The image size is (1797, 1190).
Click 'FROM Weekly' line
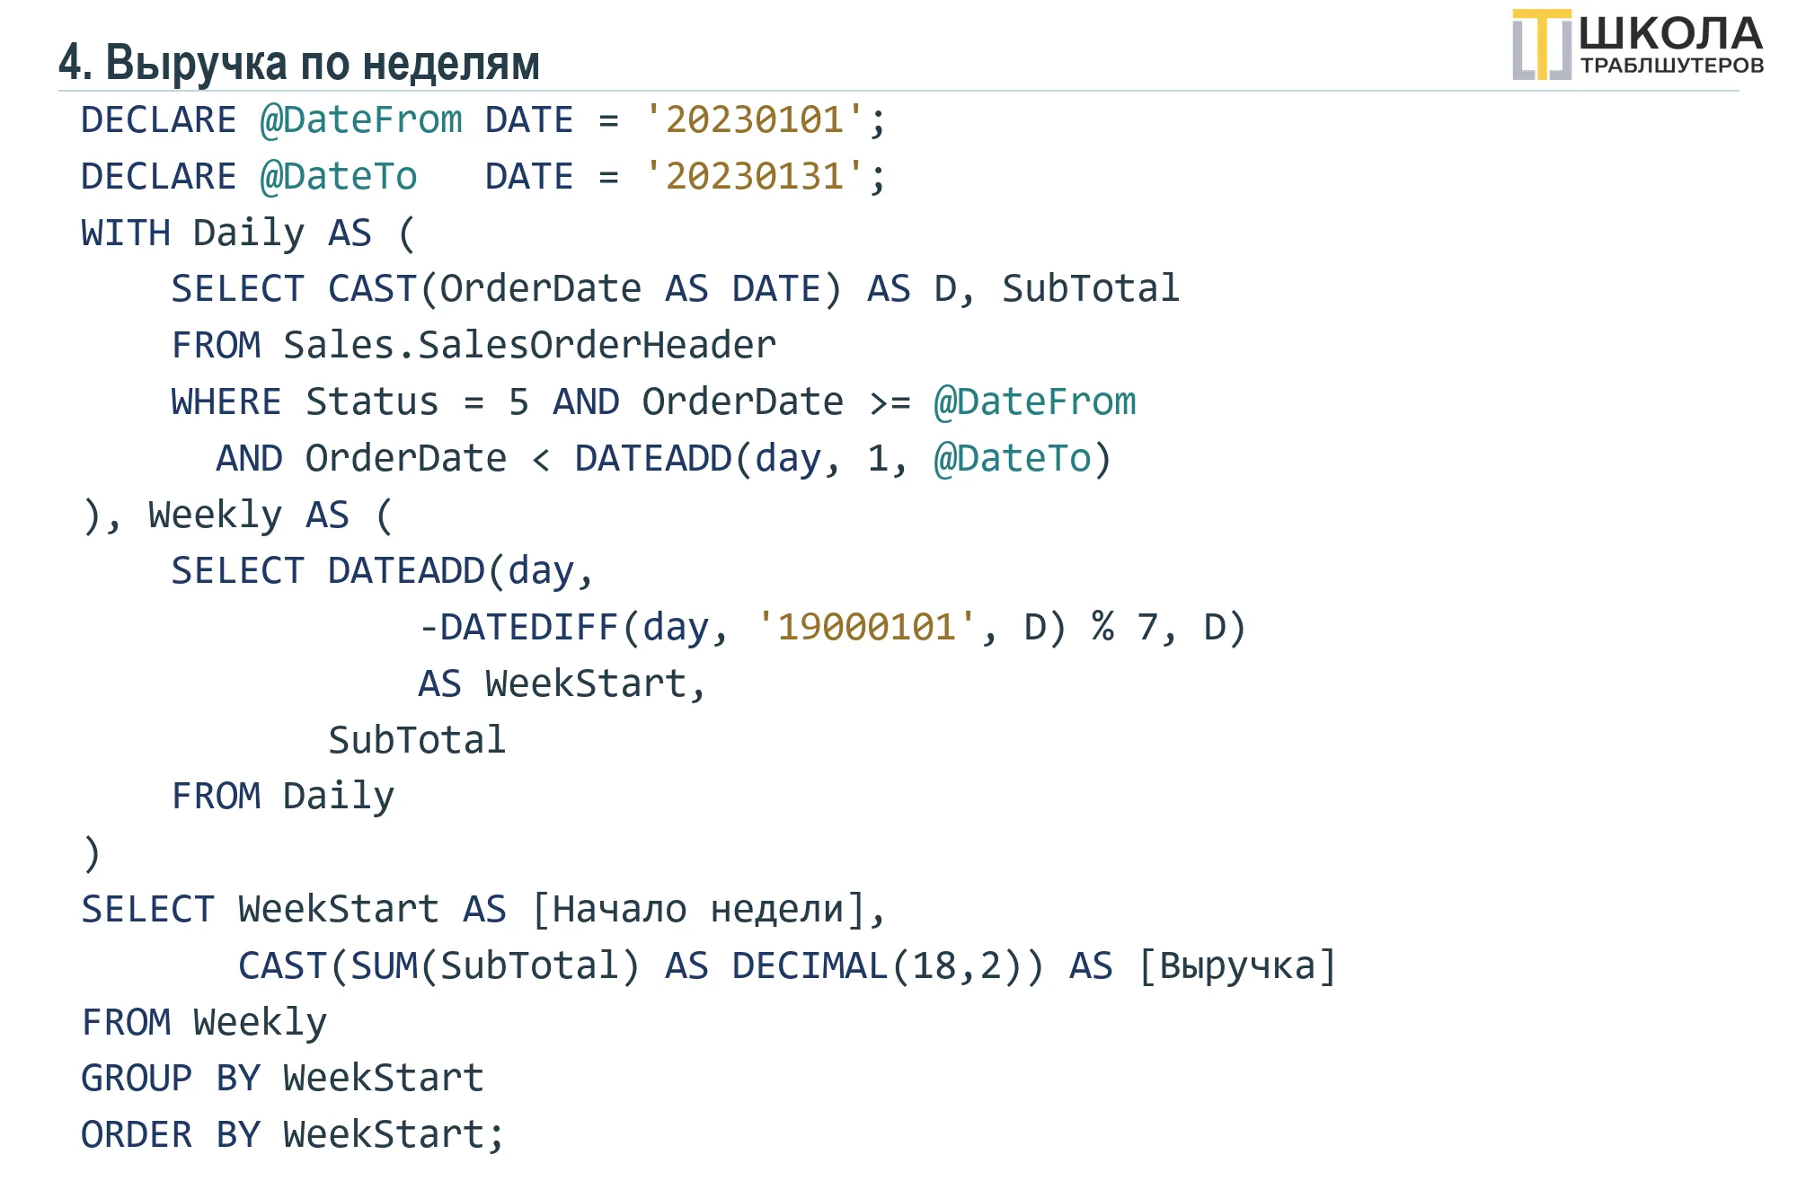(x=204, y=1023)
